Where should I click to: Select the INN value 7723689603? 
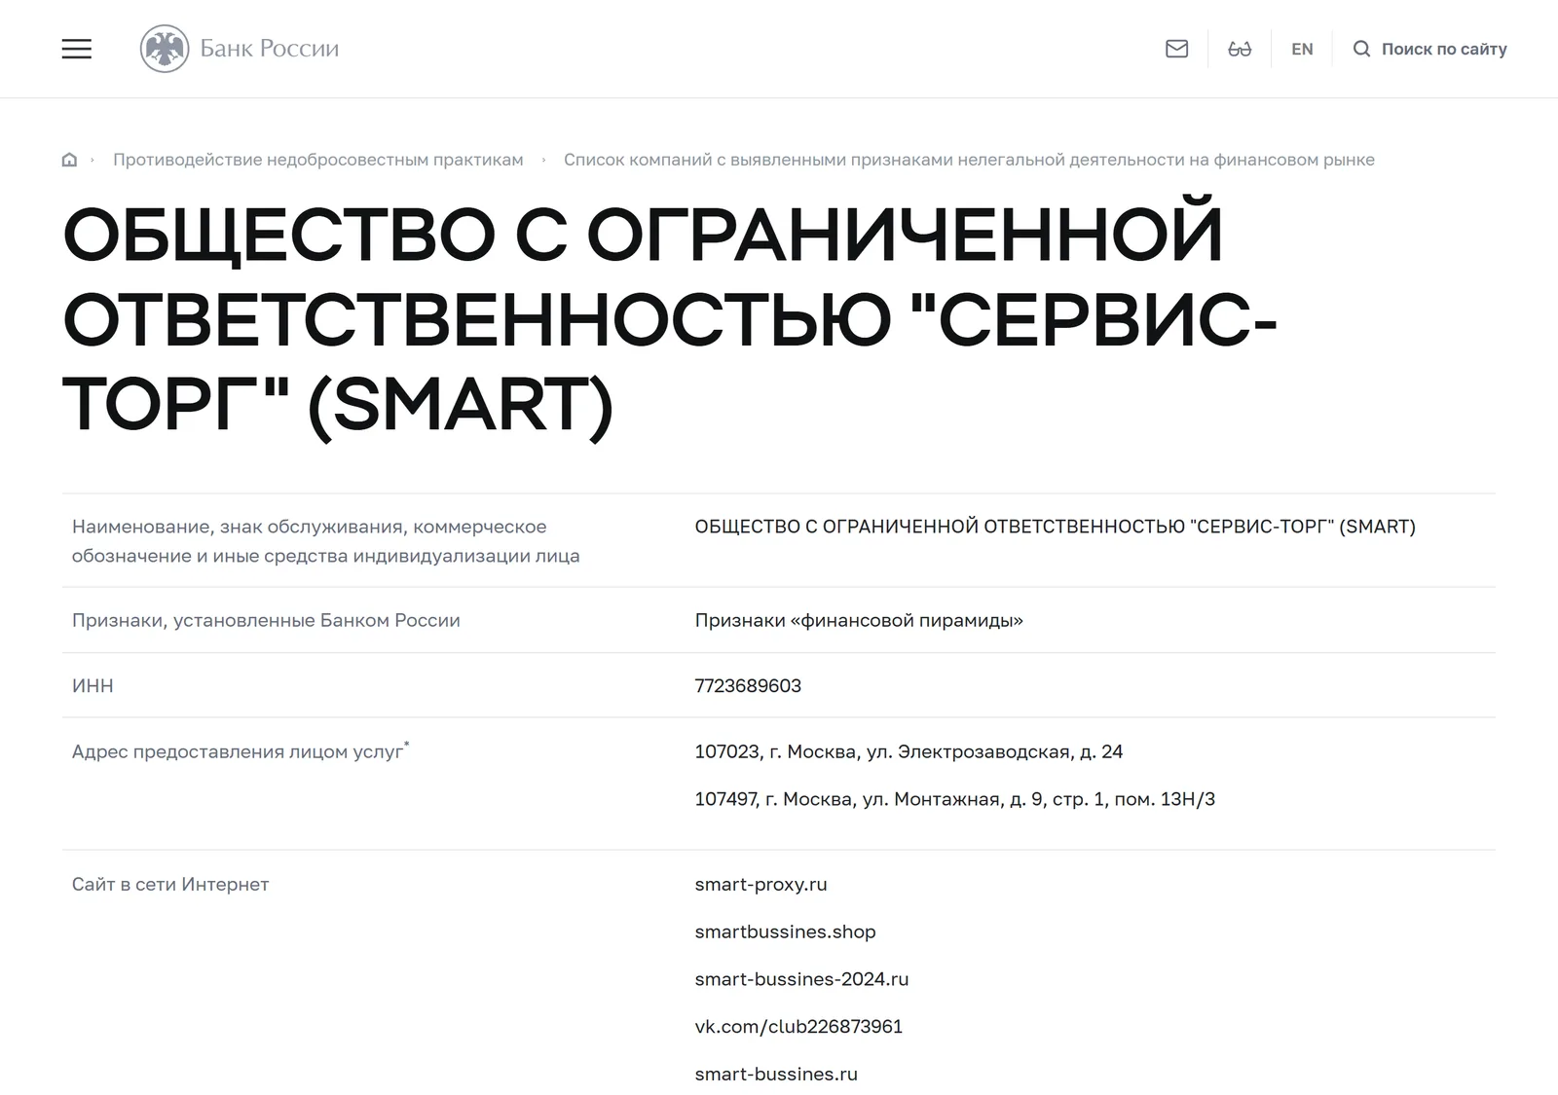click(748, 686)
